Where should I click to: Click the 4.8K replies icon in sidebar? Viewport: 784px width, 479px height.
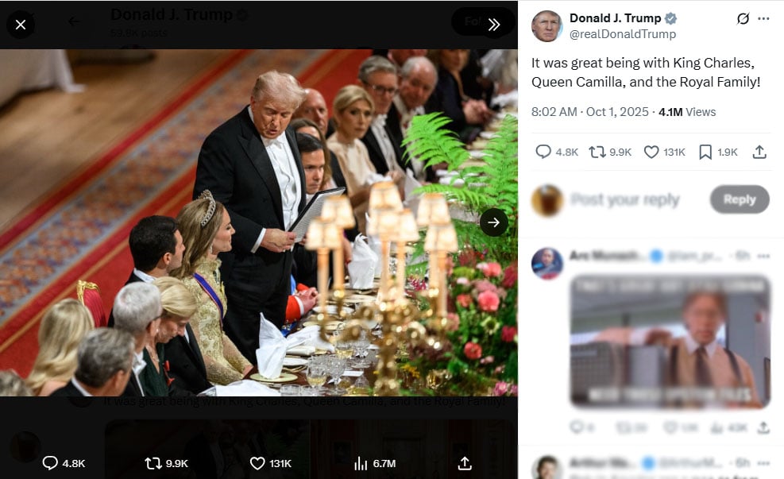coord(543,152)
